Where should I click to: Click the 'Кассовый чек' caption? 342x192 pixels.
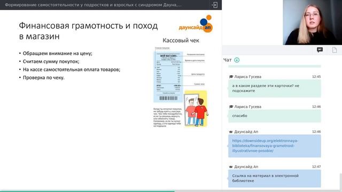[181, 41]
